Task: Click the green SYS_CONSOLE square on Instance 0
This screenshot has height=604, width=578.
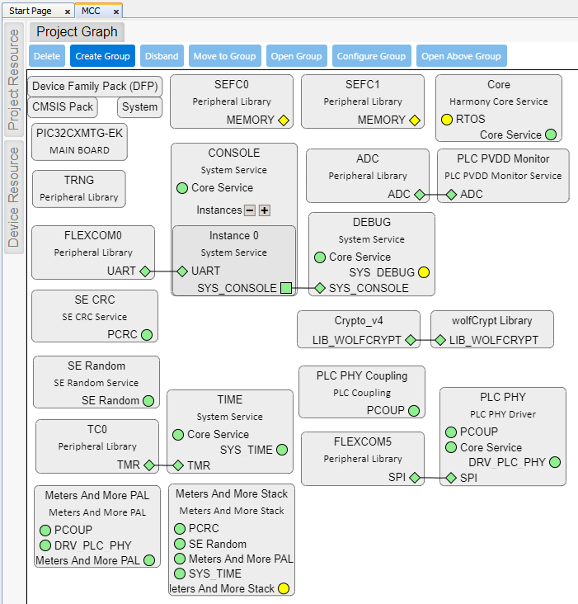Action: (286, 288)
